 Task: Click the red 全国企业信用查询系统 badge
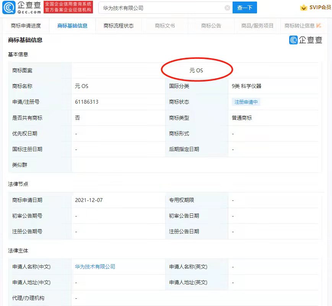point(68,7)
